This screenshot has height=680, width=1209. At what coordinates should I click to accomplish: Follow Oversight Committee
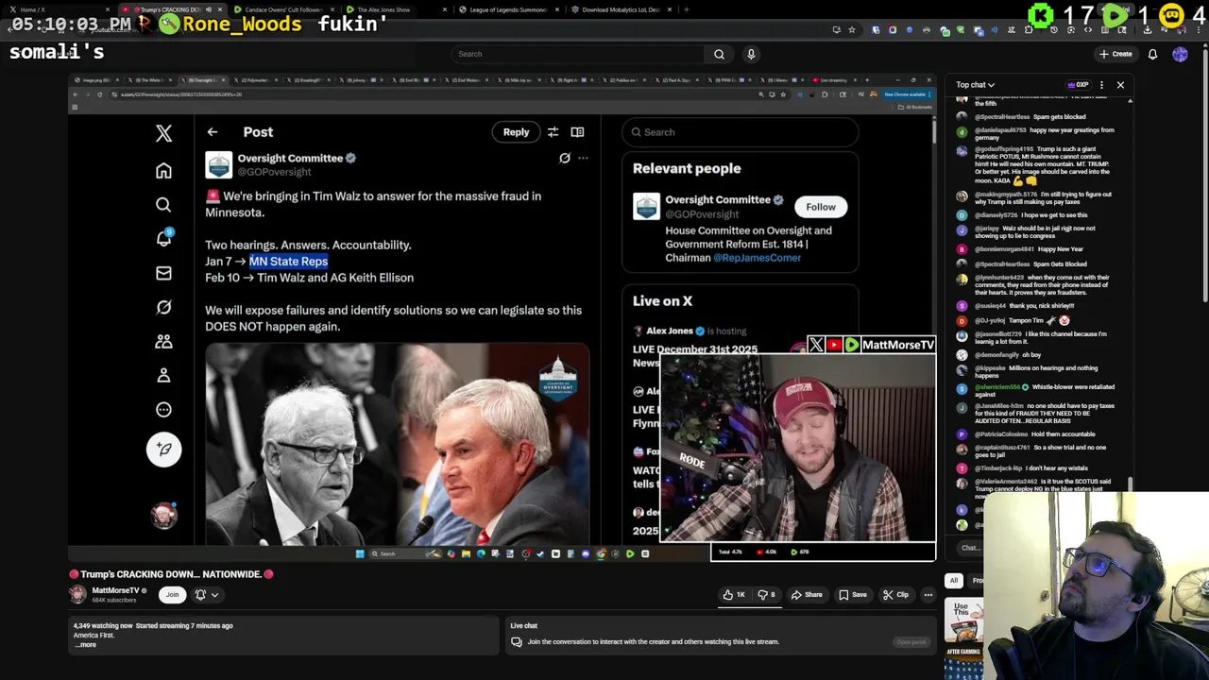pos(821,207)
